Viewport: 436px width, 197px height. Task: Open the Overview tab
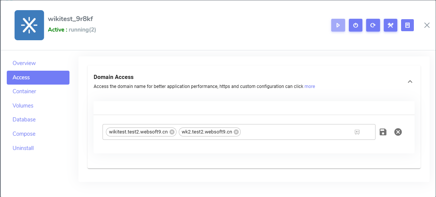[24, 63]
